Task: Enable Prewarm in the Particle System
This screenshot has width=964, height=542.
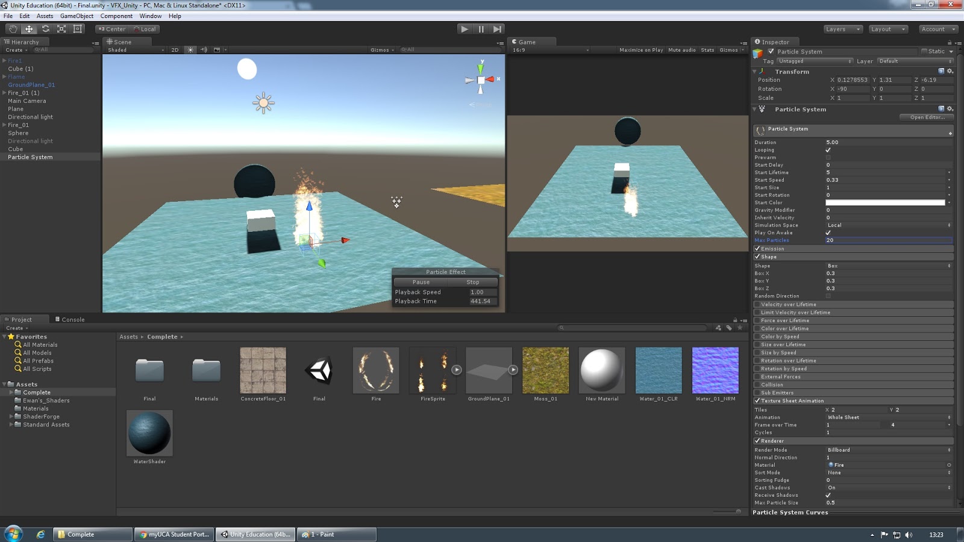Action: tap(829, 157)
